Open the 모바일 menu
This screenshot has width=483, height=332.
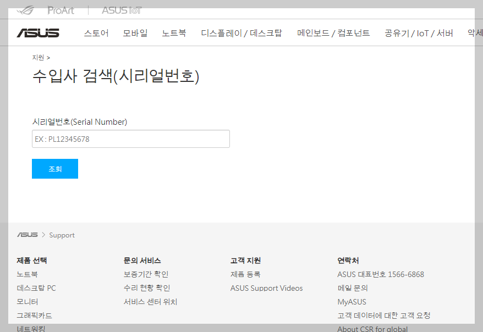[x=135, y=33]
